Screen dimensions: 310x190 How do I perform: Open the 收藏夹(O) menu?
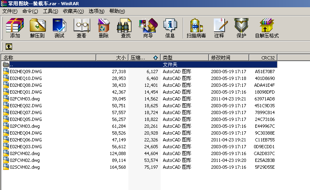pos(73,11)
